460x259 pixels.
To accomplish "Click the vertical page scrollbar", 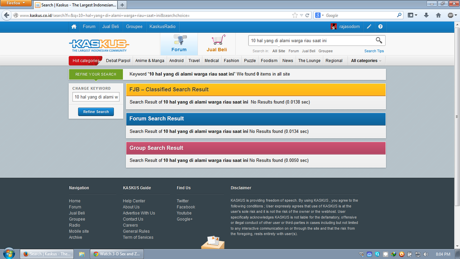I will pyautogui.click(x=457, y=117).
